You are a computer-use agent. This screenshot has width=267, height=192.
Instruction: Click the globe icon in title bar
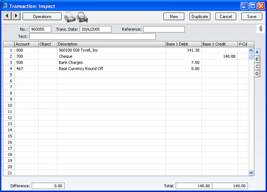click(x=5, y=6)
